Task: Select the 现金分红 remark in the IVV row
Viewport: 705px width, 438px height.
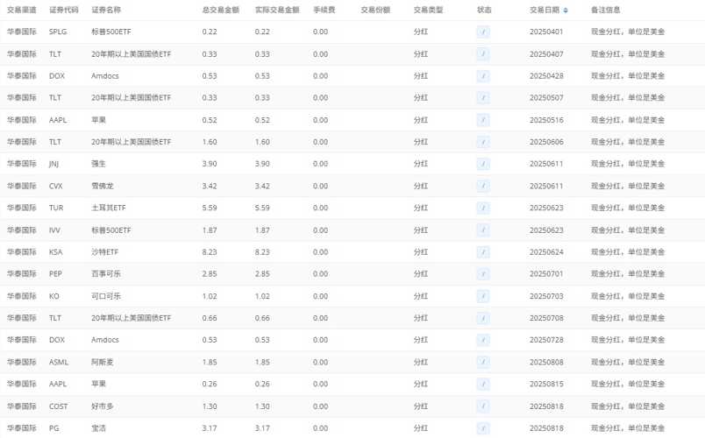Action: (628, 230)
